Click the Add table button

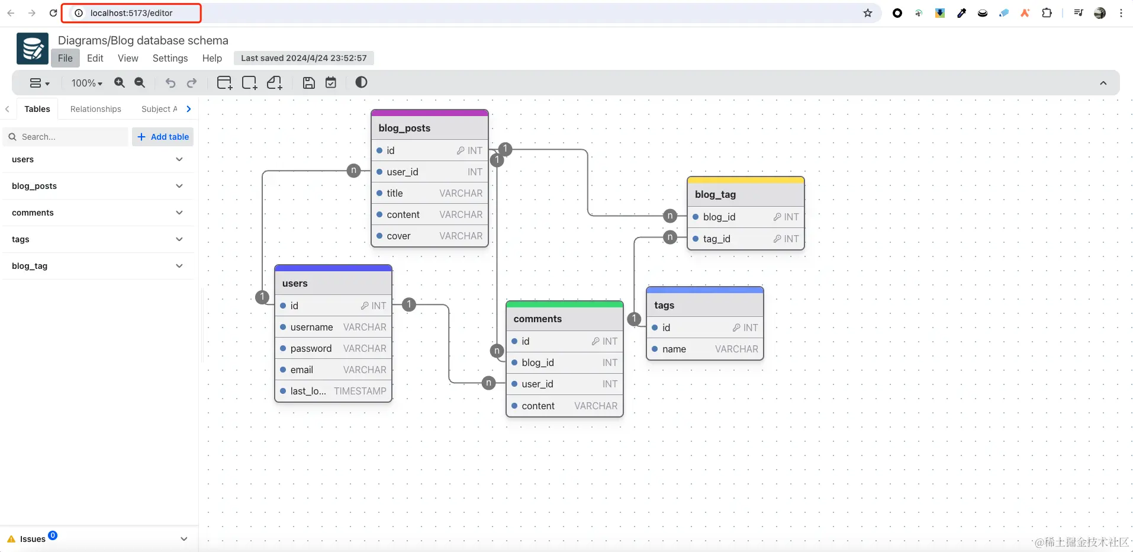tap(163, 137)
